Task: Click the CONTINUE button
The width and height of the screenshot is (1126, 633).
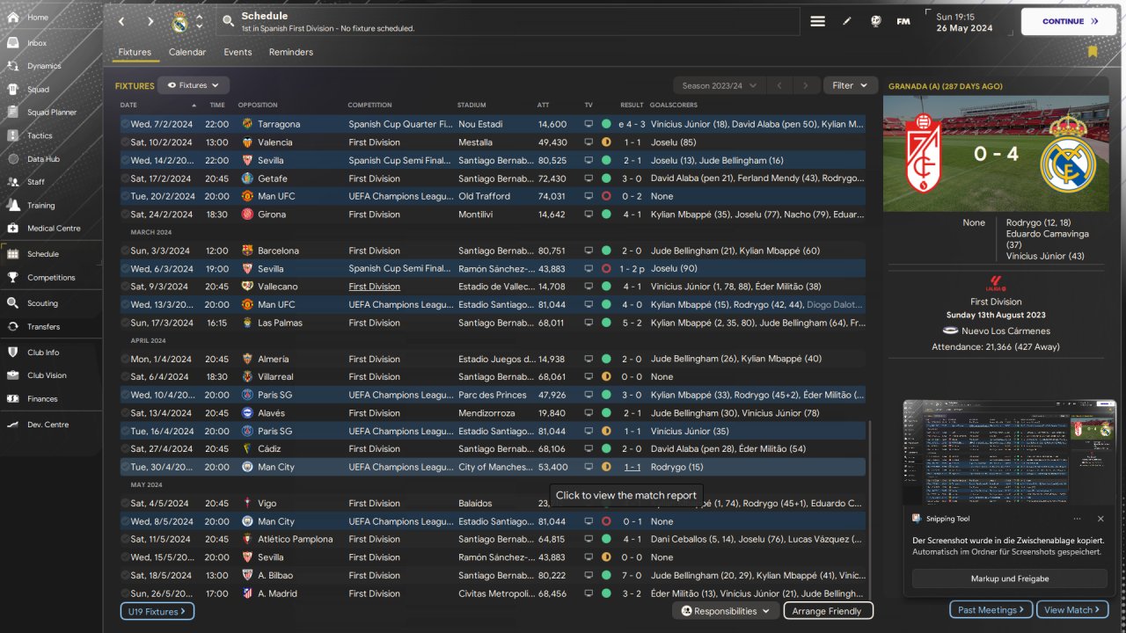Action: pos(1069,21)
